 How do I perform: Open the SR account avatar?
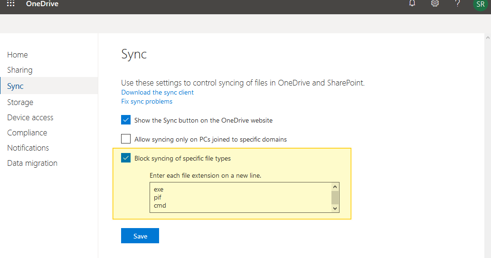click(481, 4)
